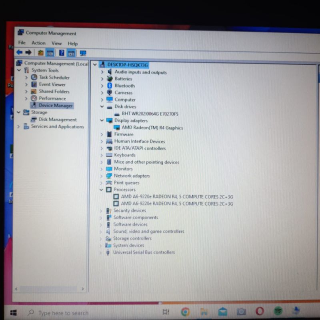This screenshot has width=320, height=320.
Task: Expand the Batteries category
Action: tap(102, 79)
